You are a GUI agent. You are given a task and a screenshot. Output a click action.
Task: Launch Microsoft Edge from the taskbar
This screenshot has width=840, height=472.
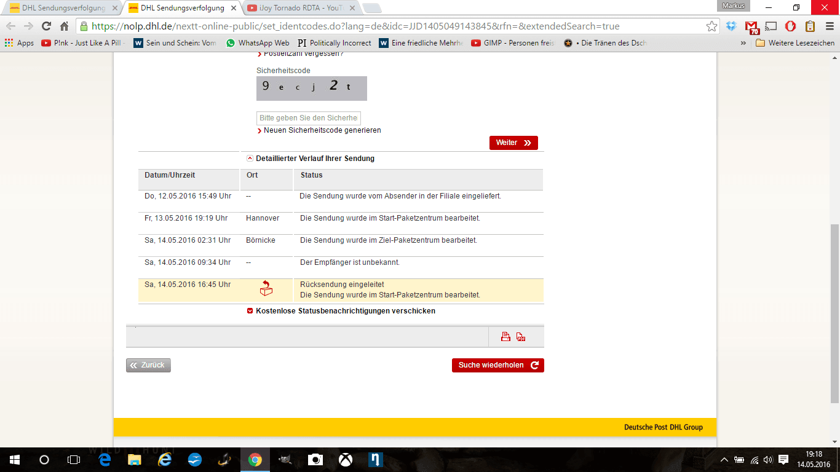point(105,460)
